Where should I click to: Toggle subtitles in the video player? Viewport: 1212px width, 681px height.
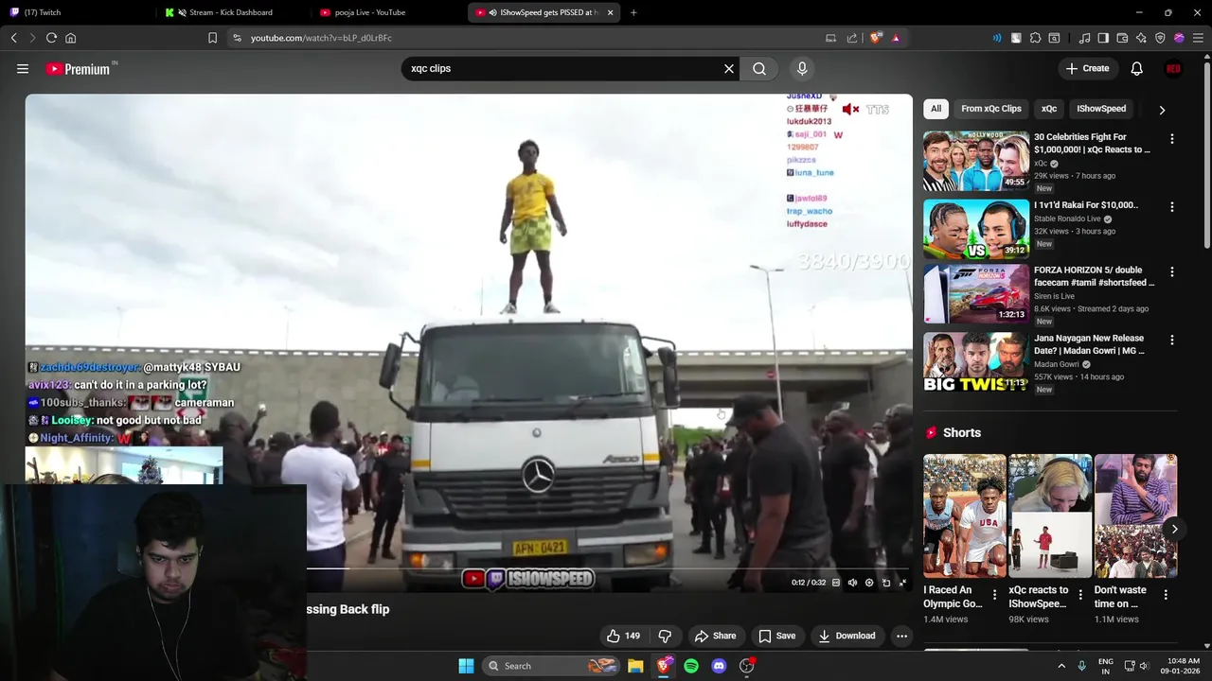tap(836, 583)
